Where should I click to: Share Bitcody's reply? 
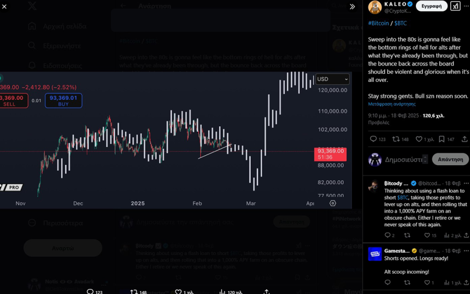pyautogui.click(x=466, y=236)
